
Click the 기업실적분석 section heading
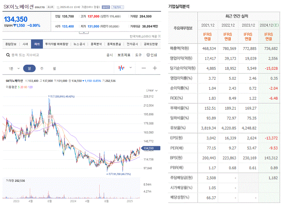click(179, 7)
